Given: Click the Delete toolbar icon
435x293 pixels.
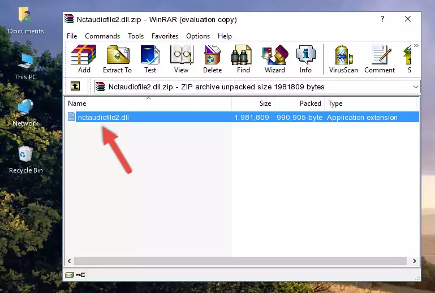Looking at the screenshot, I should coord(212,59).
